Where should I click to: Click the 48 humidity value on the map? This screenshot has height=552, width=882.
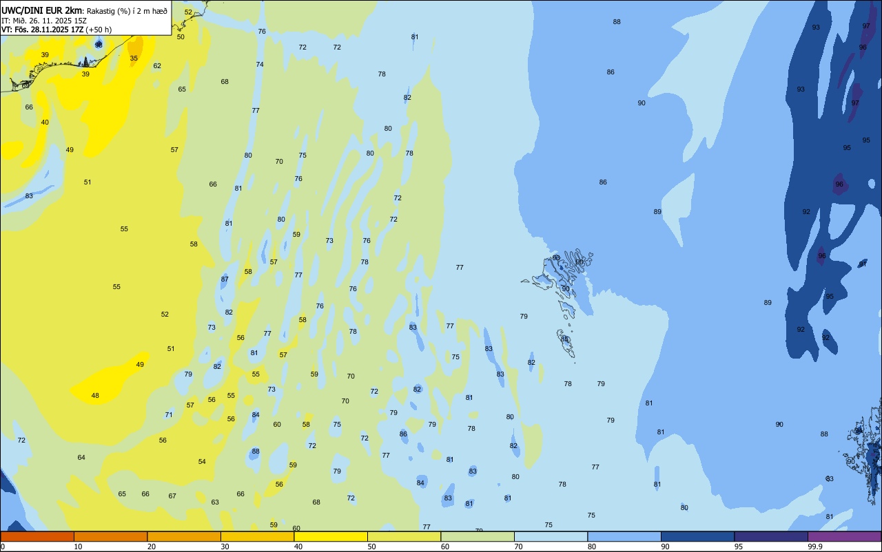click(x=95, y=395)
